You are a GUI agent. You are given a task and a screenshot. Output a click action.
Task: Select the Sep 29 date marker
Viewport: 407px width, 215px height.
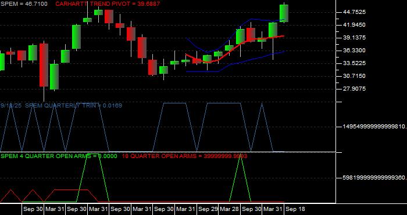208,209
